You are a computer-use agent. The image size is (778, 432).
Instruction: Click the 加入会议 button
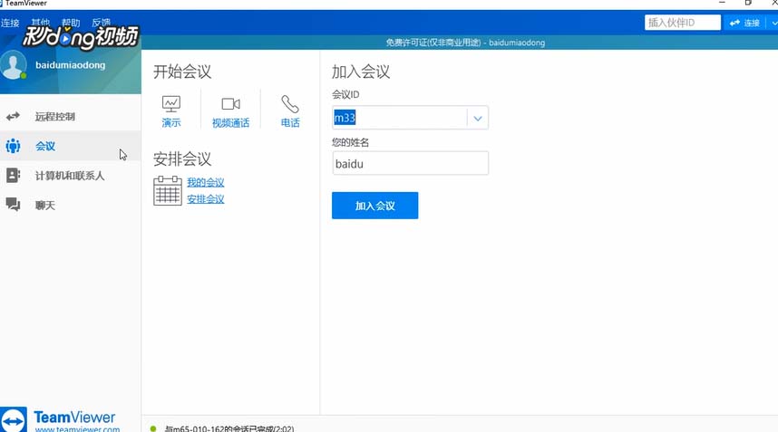(375, 206)
